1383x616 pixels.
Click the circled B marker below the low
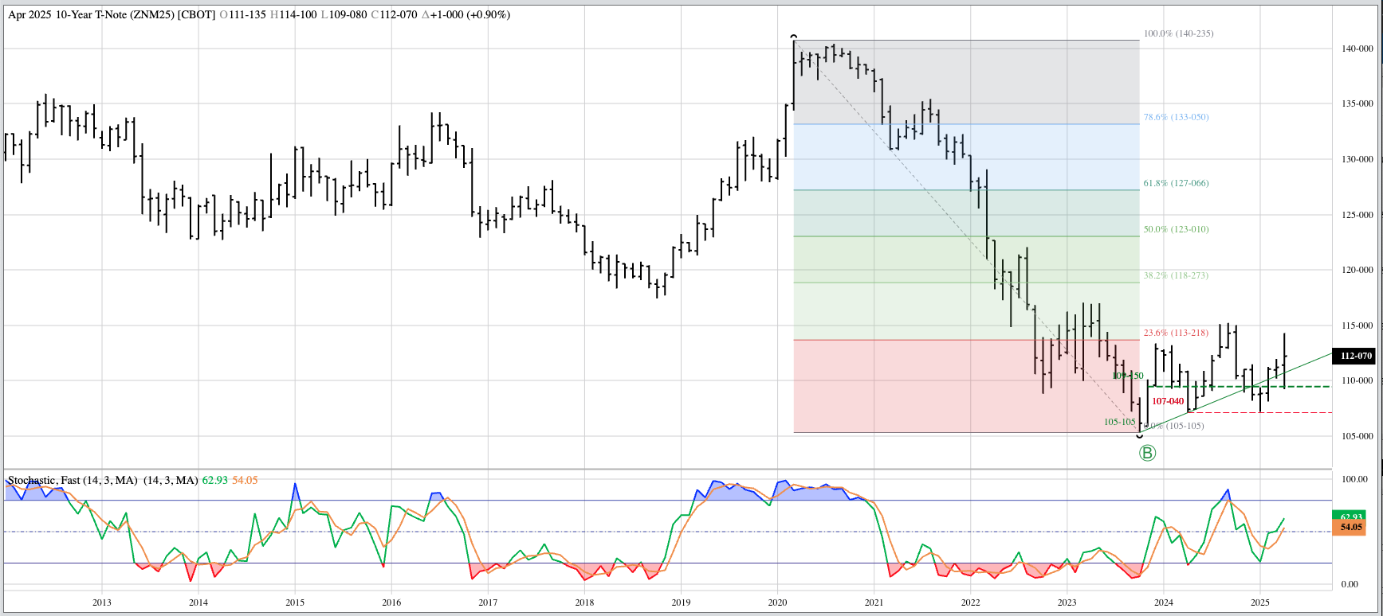click(1147, 453)
